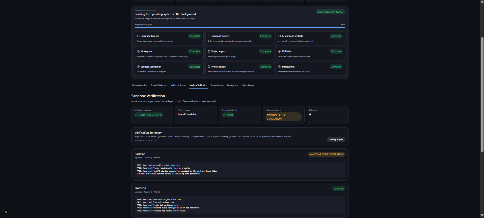Viewport: 484px width, 218px height.
Task: Click the Sandbox Verification heading
Action: 148,96
